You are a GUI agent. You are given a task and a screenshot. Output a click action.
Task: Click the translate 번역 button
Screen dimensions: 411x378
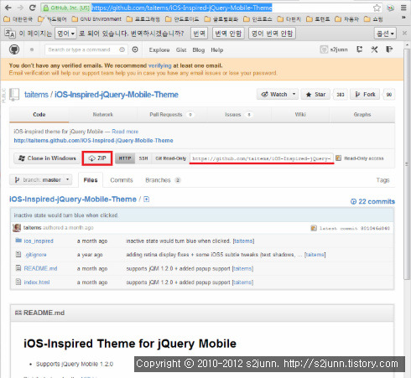point(200,34)
